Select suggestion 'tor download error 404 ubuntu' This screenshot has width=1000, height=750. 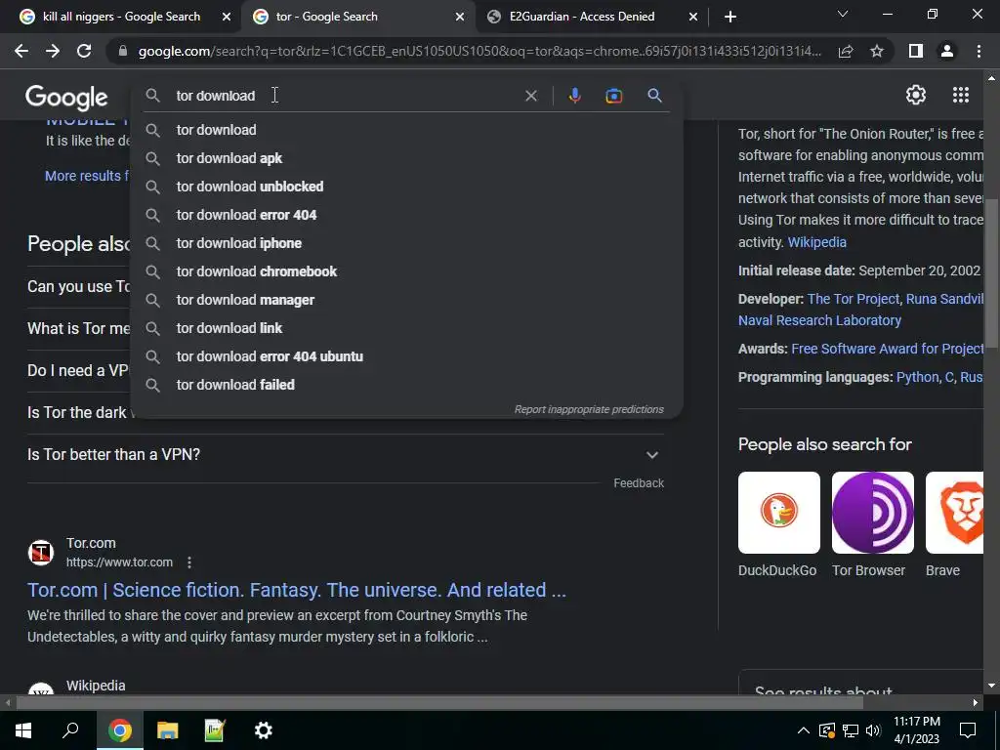point(407,356)
